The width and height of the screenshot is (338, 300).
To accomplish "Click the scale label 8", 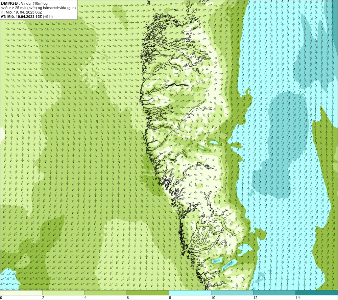I will [170, 298].
